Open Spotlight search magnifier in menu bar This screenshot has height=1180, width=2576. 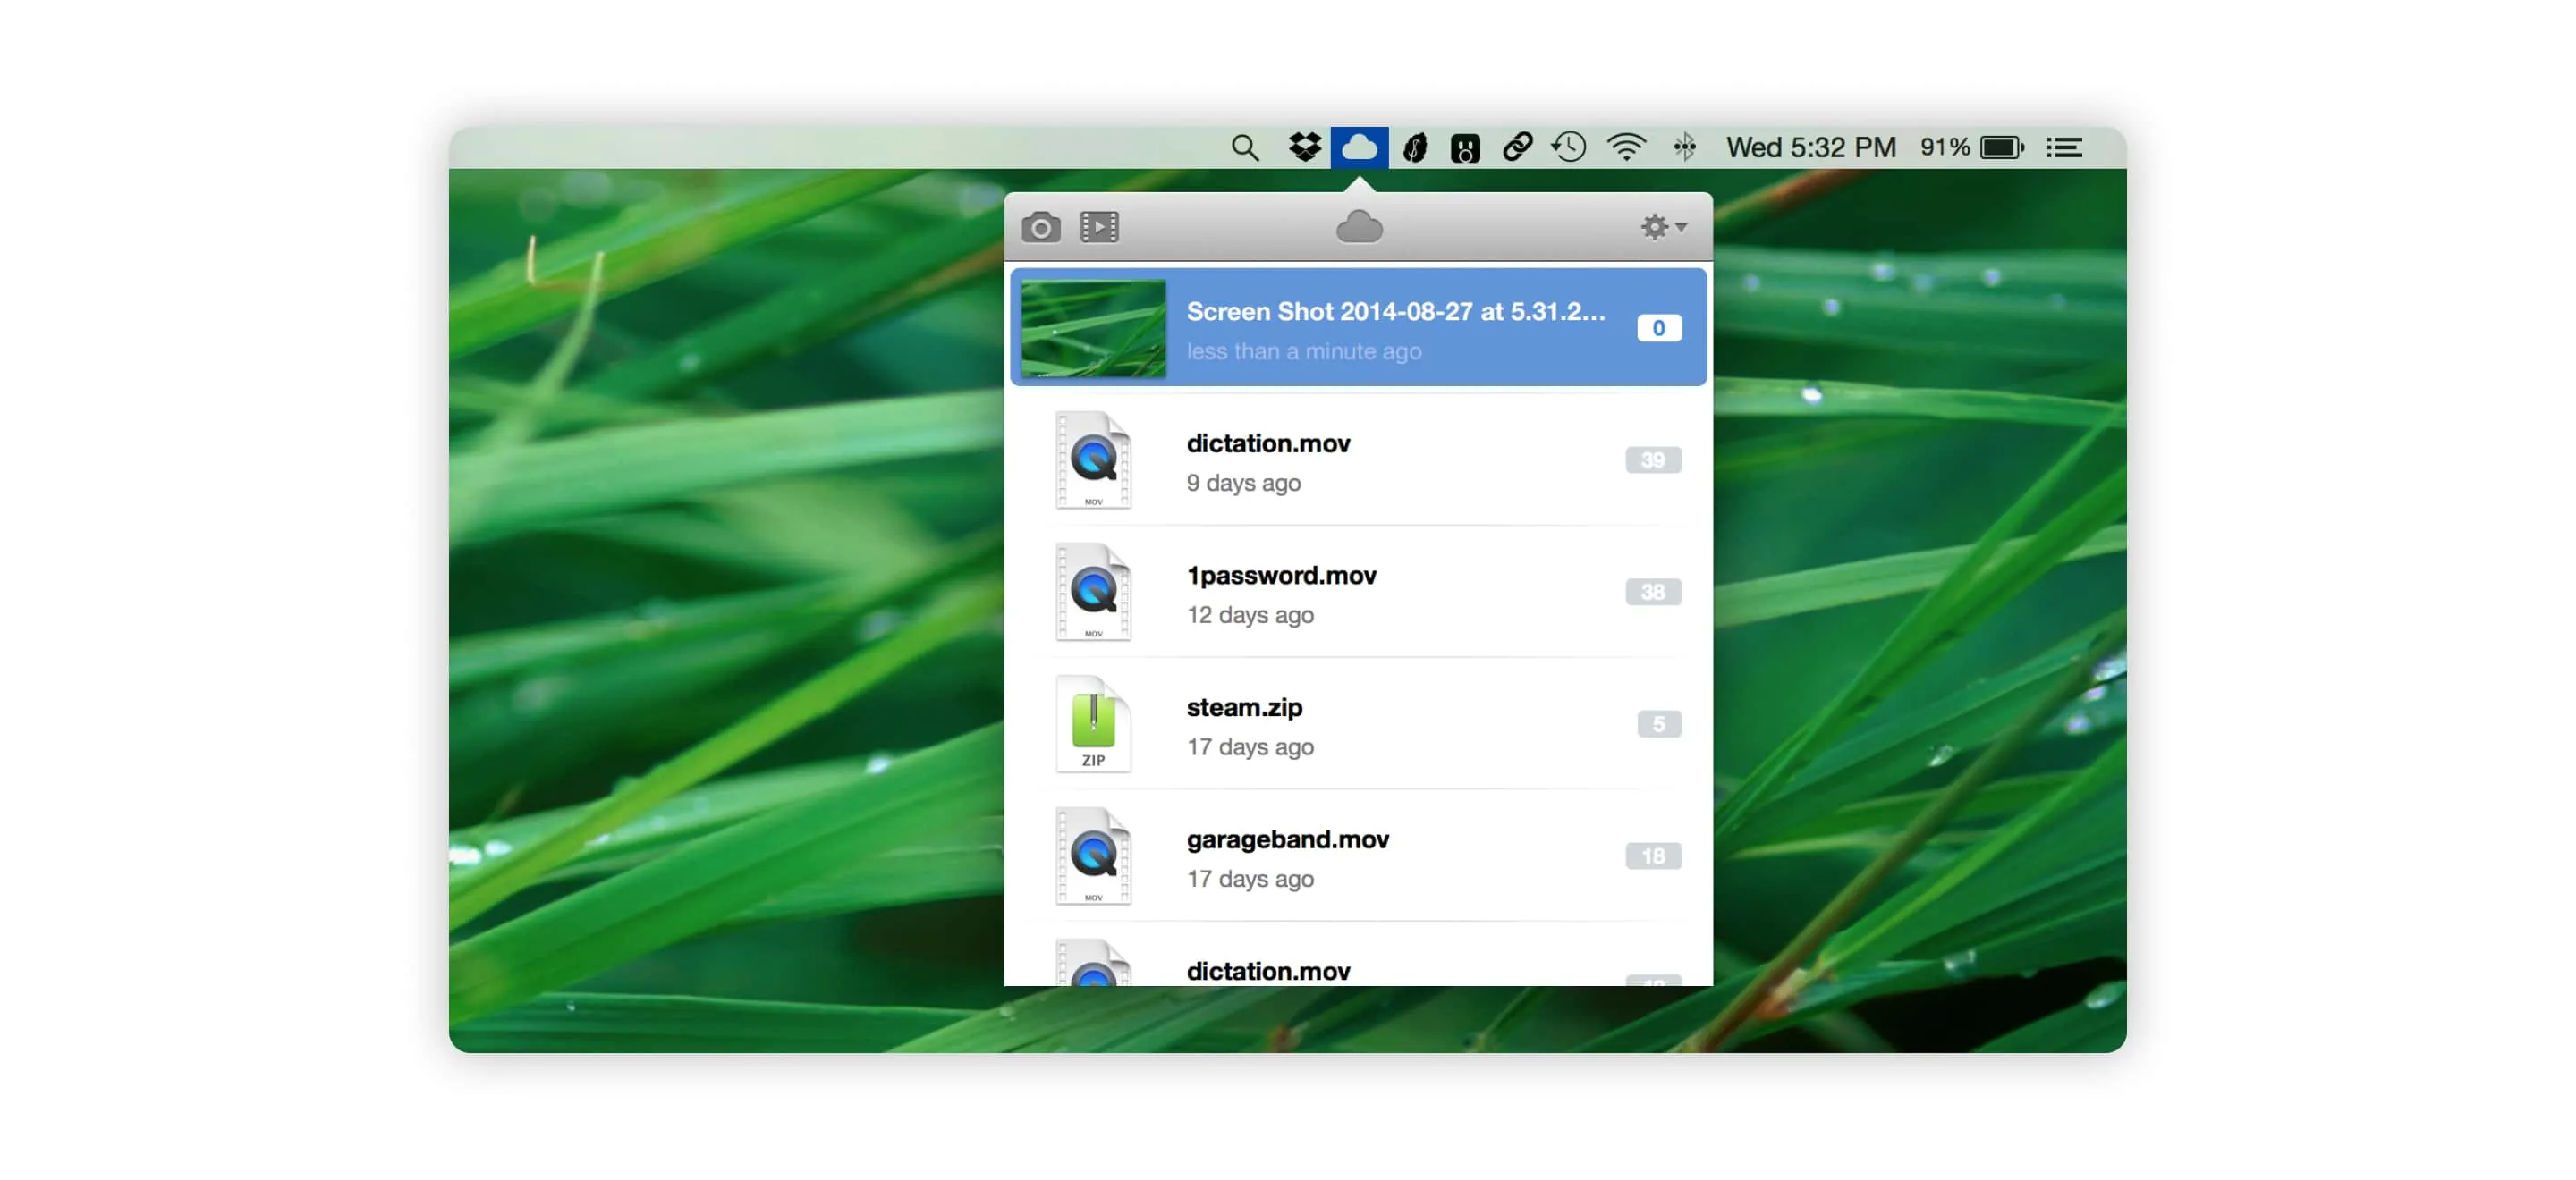pyautogui.click(x=1244, y=147)
